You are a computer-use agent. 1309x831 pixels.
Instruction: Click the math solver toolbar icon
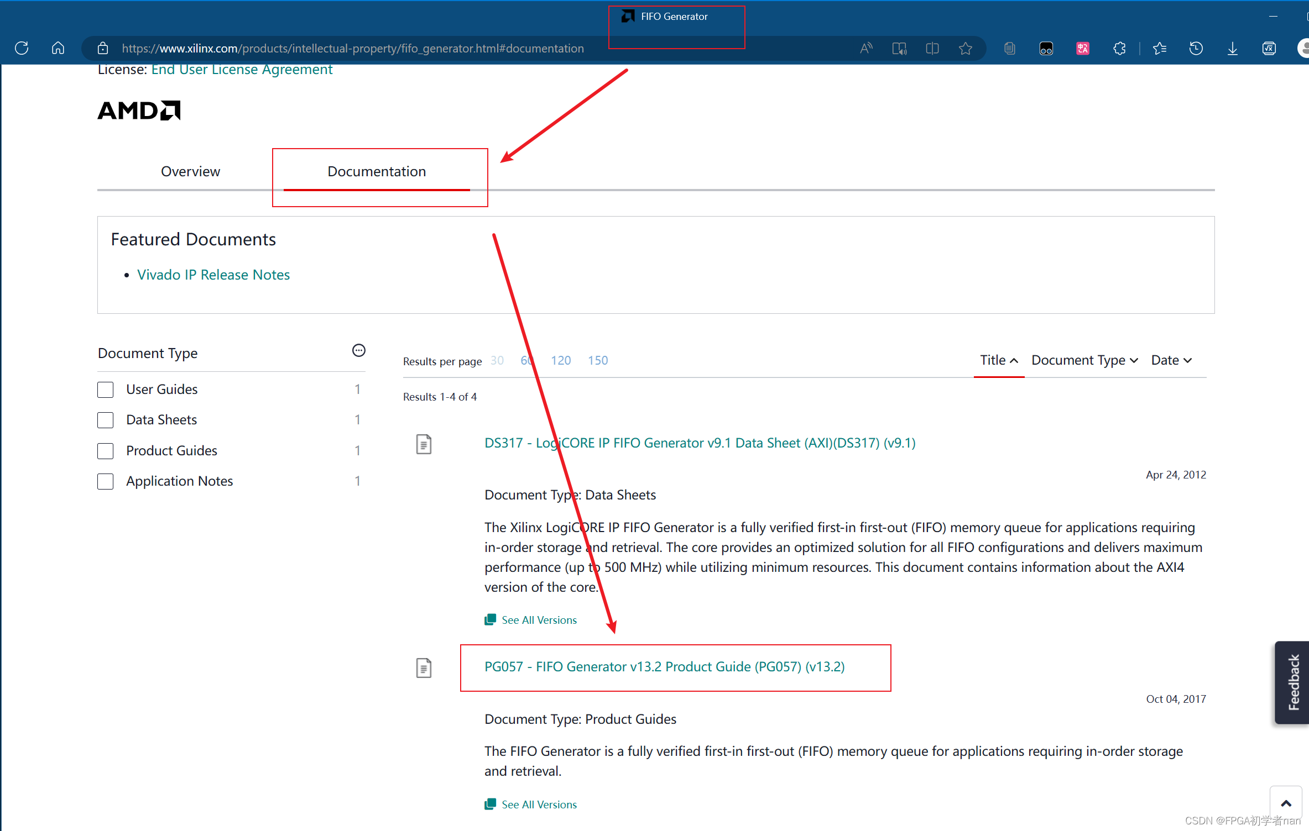coord(1269,49)
